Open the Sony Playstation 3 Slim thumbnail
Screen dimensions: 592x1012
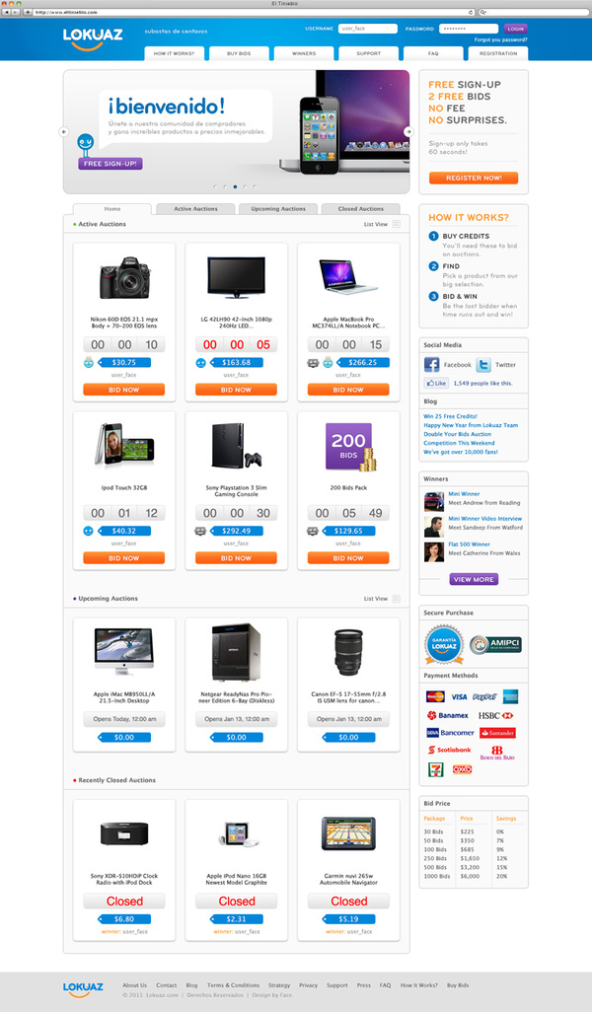tap(236, 447)
